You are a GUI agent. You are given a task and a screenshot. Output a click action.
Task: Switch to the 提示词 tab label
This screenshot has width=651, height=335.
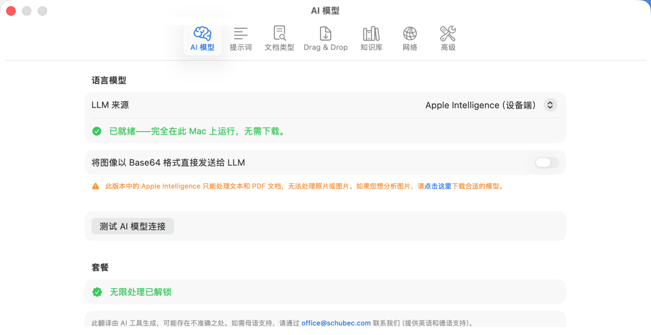[240, 47]
